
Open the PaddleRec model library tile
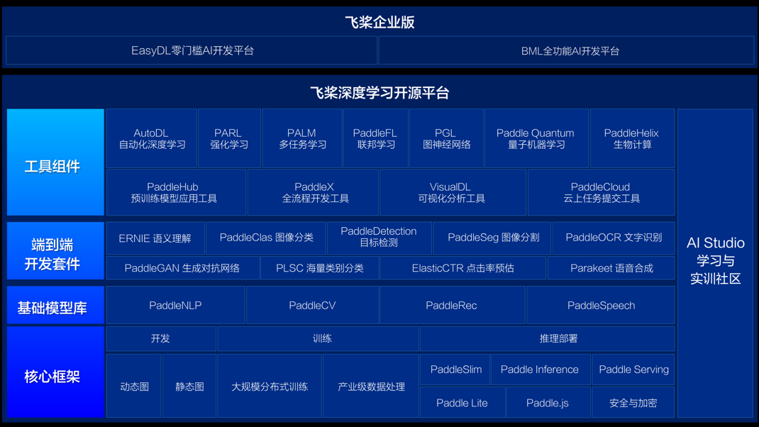click(x=452, y=305)
